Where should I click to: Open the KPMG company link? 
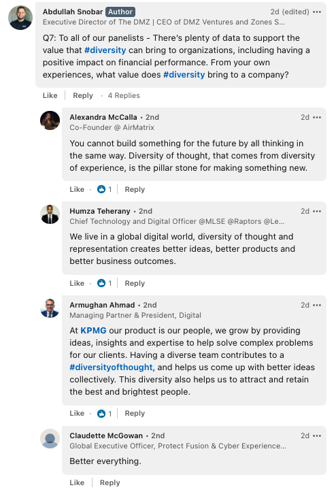[x=93, y=331]
